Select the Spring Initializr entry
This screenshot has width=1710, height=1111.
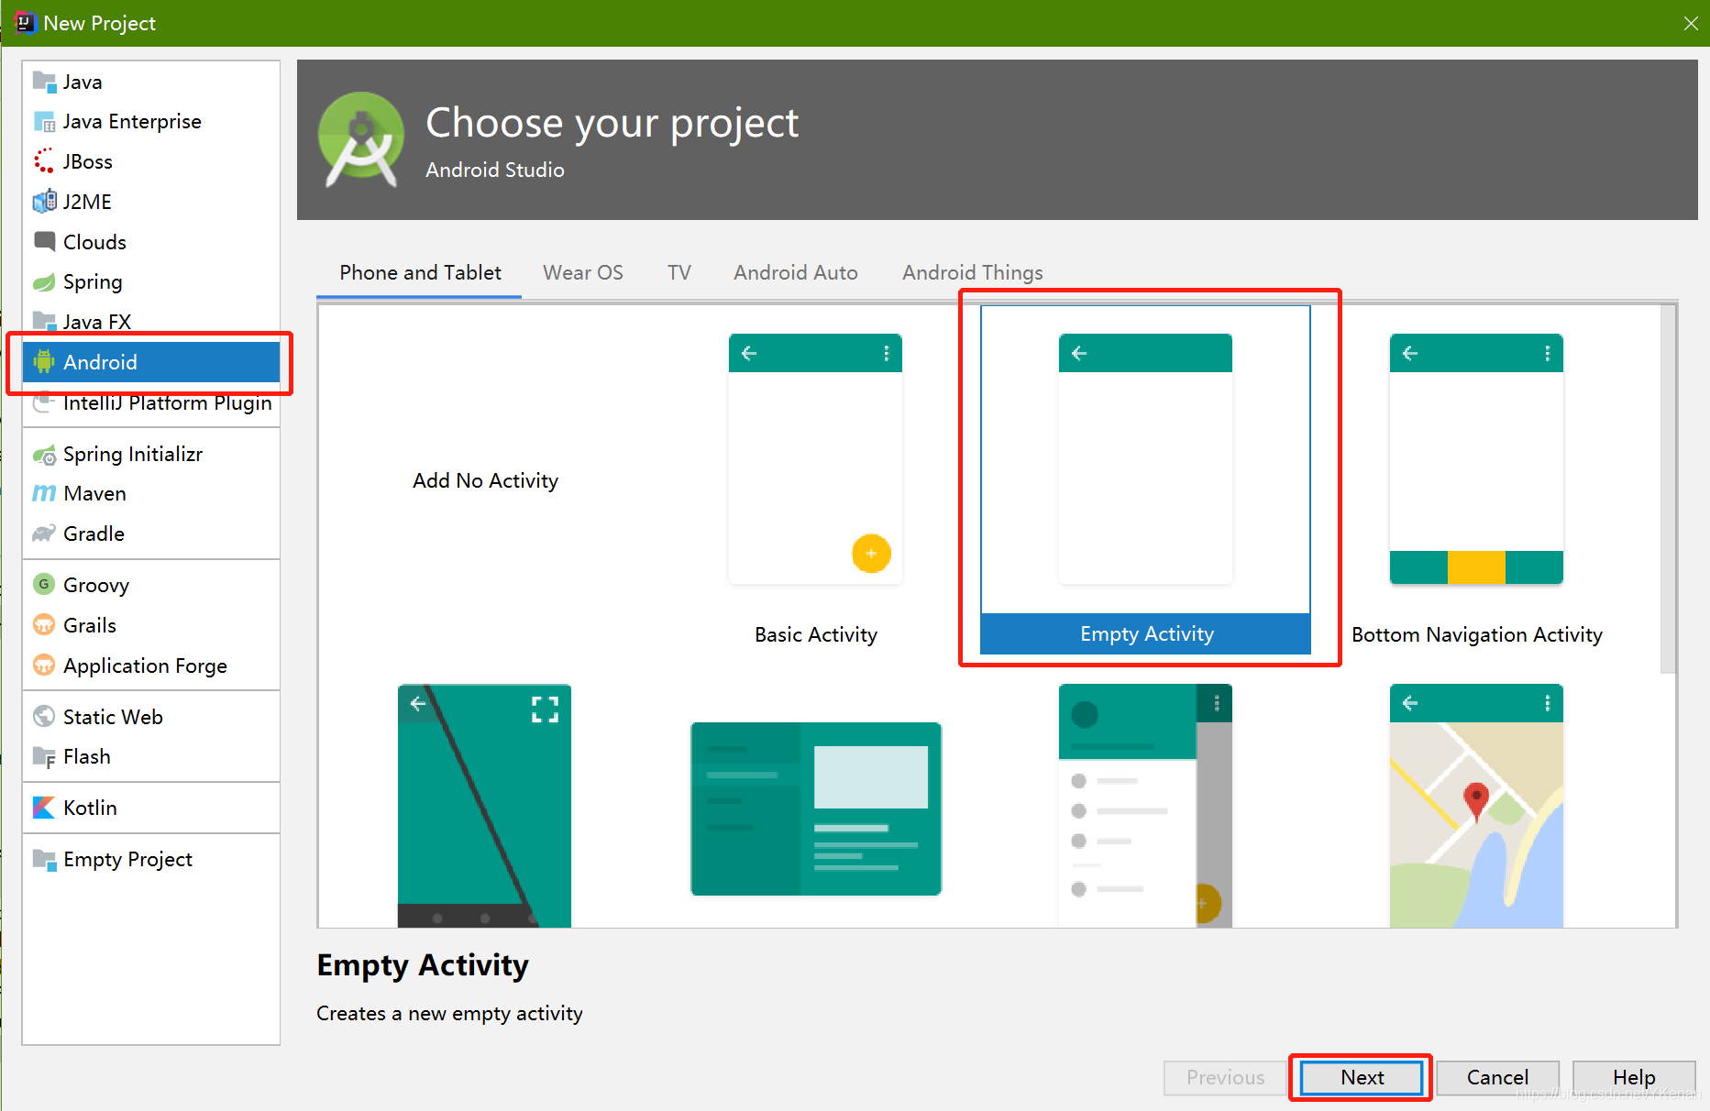pos(151,455)
